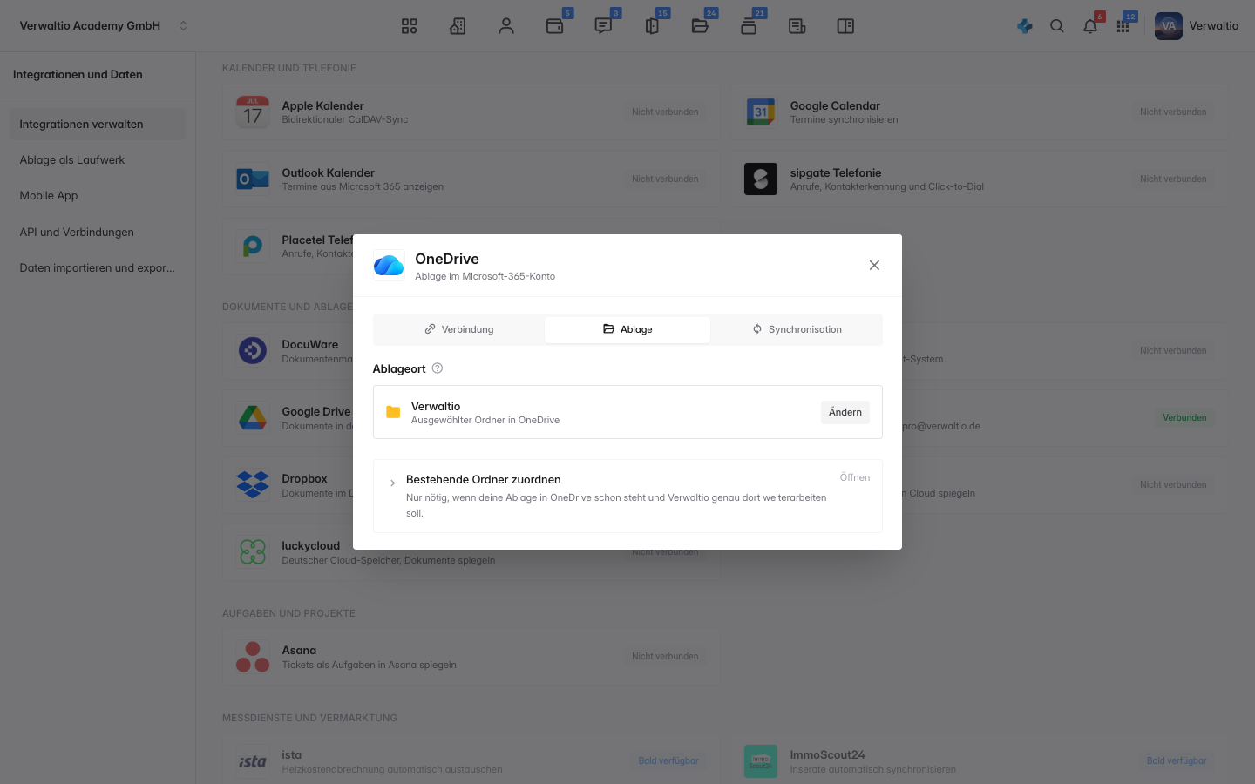Viewport: 1255px width, 784px height.
Task: Click the Ändern button for the folder
Action: point(845,412)
